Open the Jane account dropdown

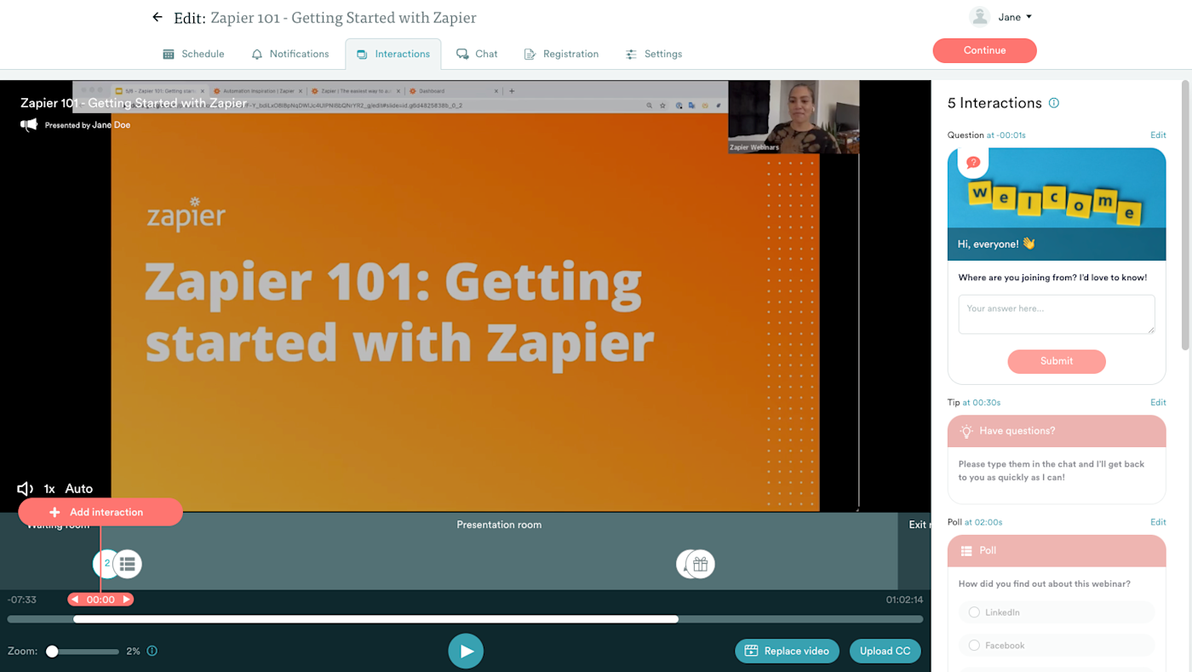1015,17
